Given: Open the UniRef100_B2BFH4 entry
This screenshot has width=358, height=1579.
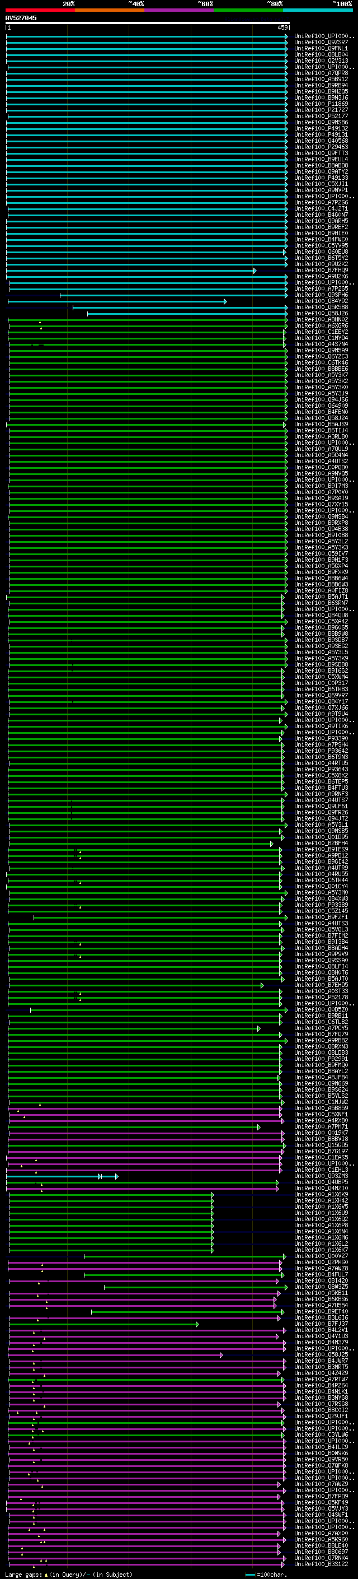Looking at the screenshot, I should (321, 844).
